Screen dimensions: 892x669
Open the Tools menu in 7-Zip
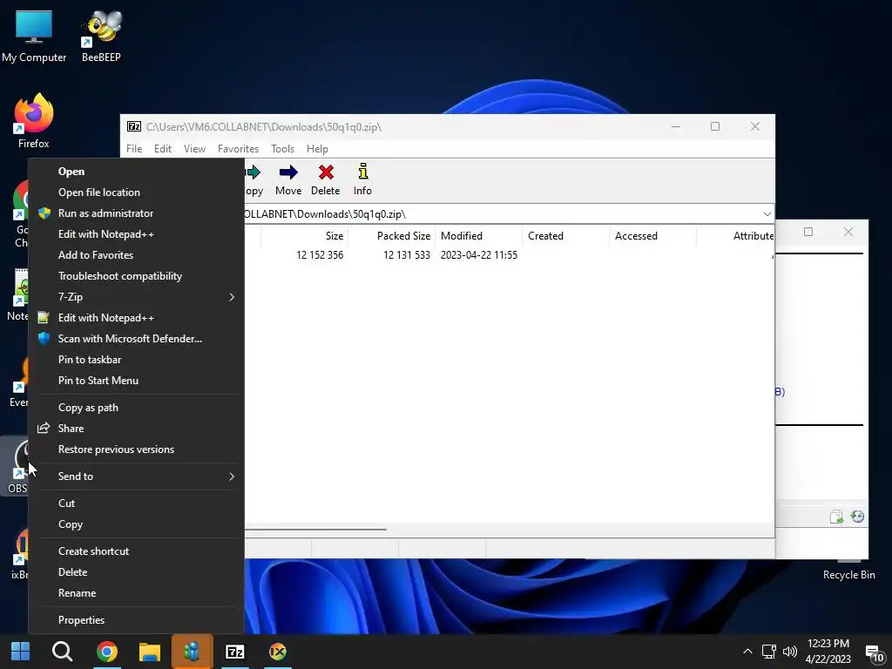tap(283, 148)
